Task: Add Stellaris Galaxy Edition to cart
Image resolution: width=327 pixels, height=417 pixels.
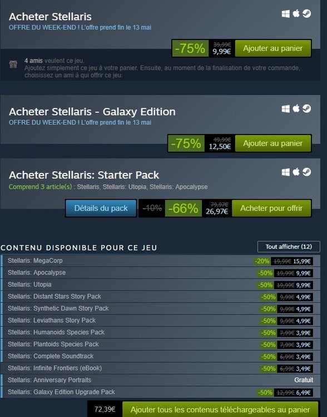Action: pos(273,143)
